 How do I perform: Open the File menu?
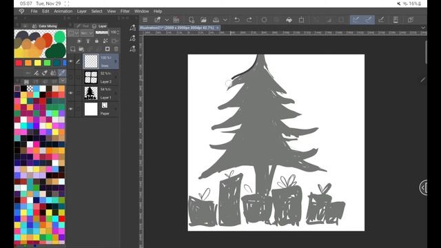pyautogui.click(x=34, y=11)
